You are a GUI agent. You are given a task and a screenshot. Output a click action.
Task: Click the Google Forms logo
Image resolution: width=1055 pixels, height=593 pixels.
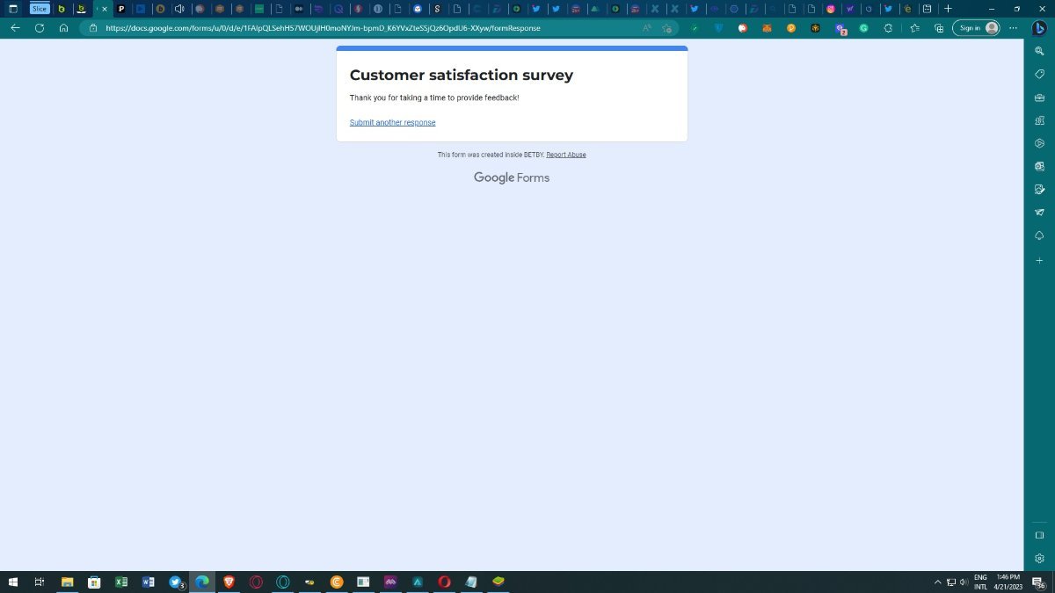(511, 177)
